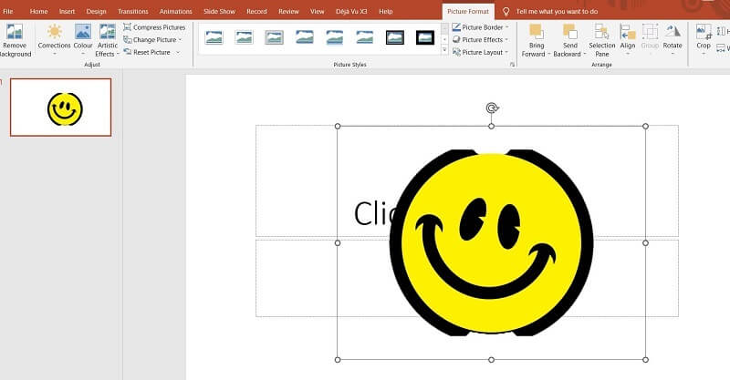
Task: Open the Déjà Vu X3 tab
Action: coord(351,11)
